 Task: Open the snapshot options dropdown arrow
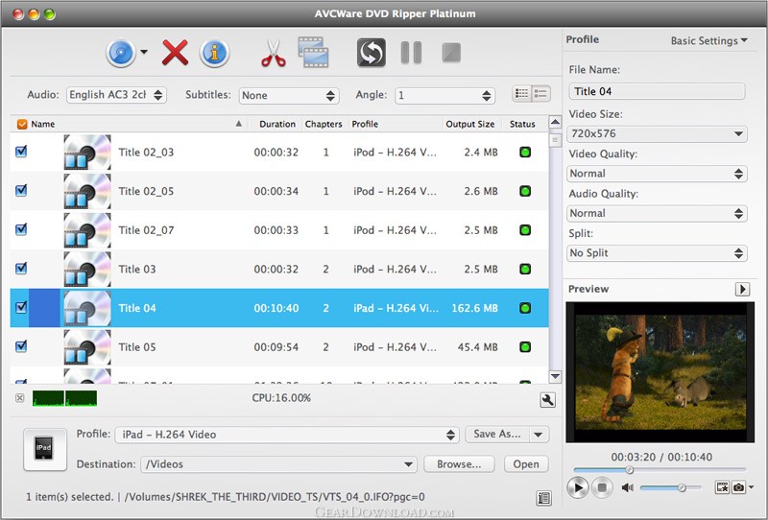[x=751, y=486]
